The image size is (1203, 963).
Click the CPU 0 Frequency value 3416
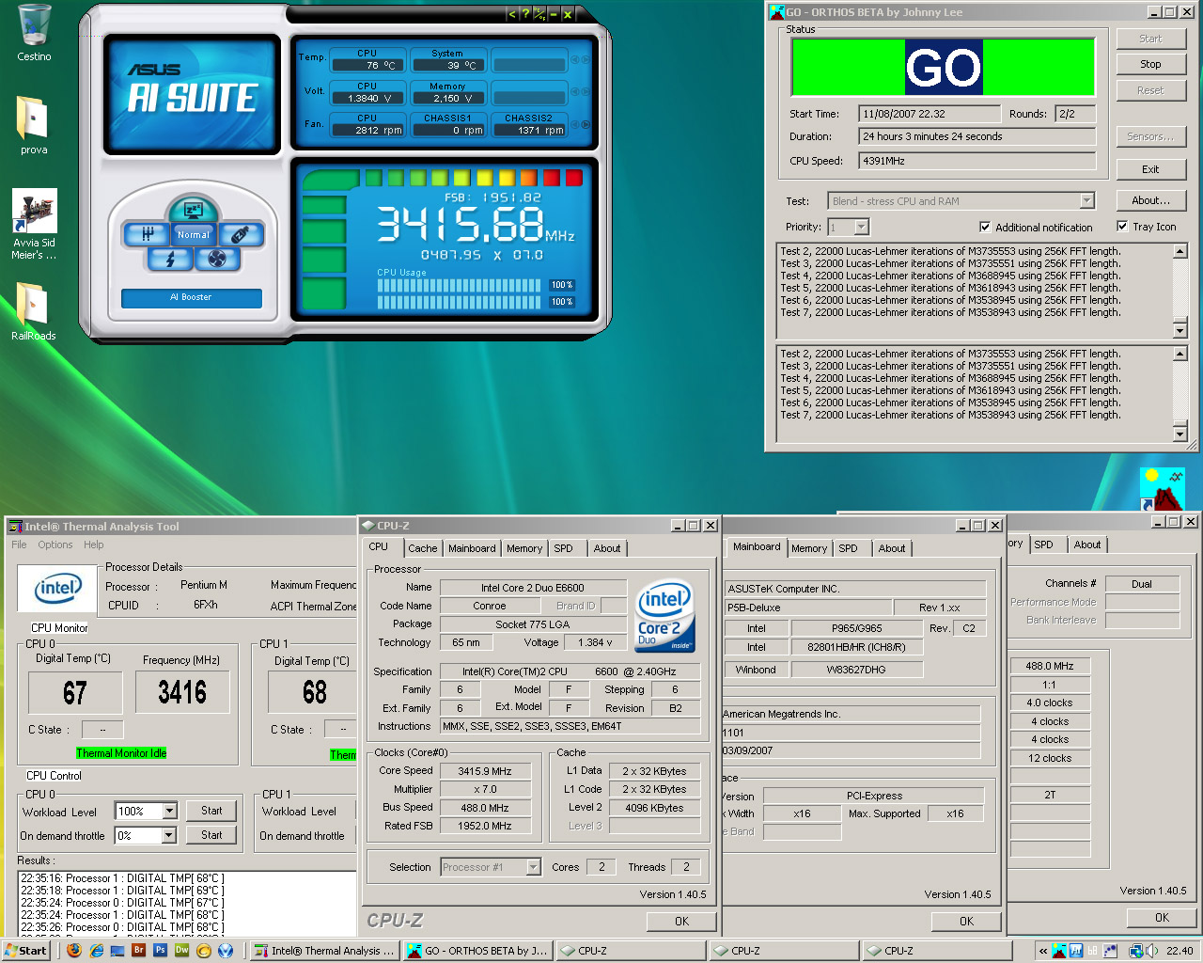[182, 693]
